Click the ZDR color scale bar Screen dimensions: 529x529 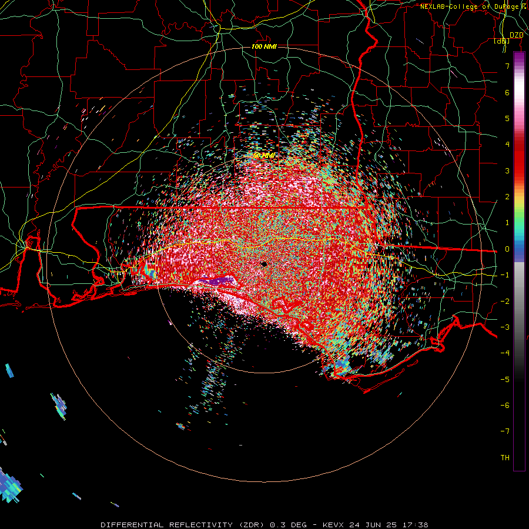point(519,261)
